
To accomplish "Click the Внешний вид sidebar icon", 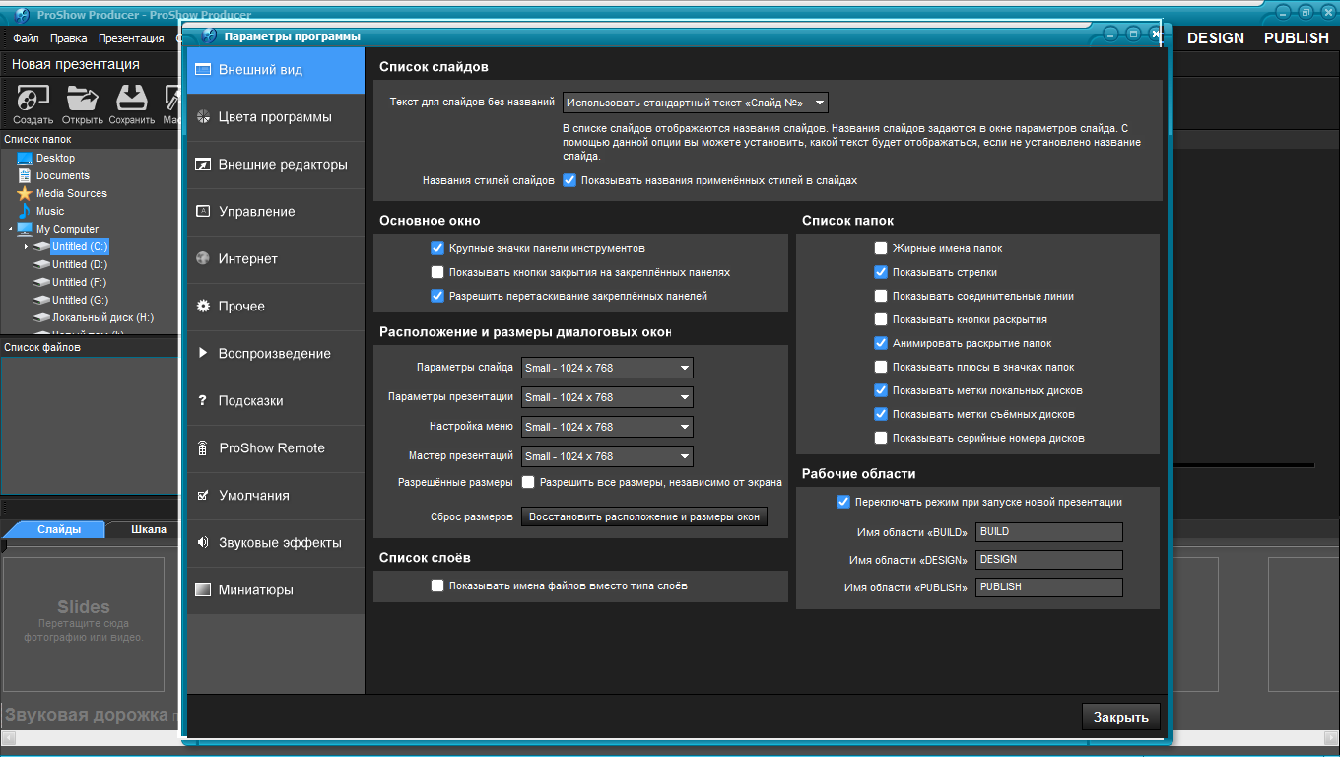I will tap(203, 70).
